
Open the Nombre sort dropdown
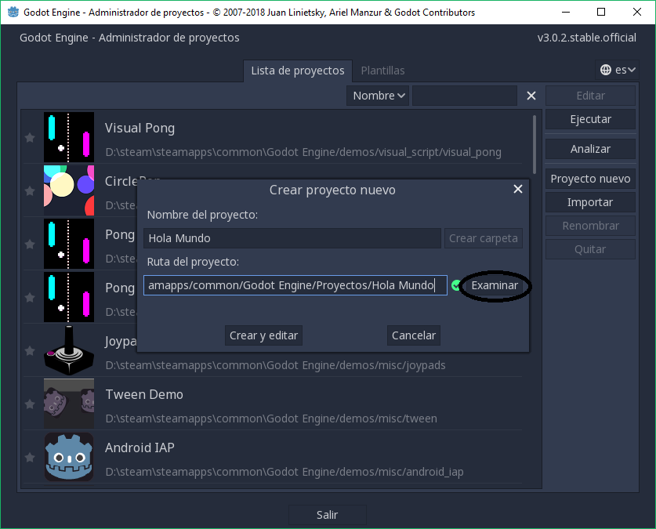[x=376, y=96]
